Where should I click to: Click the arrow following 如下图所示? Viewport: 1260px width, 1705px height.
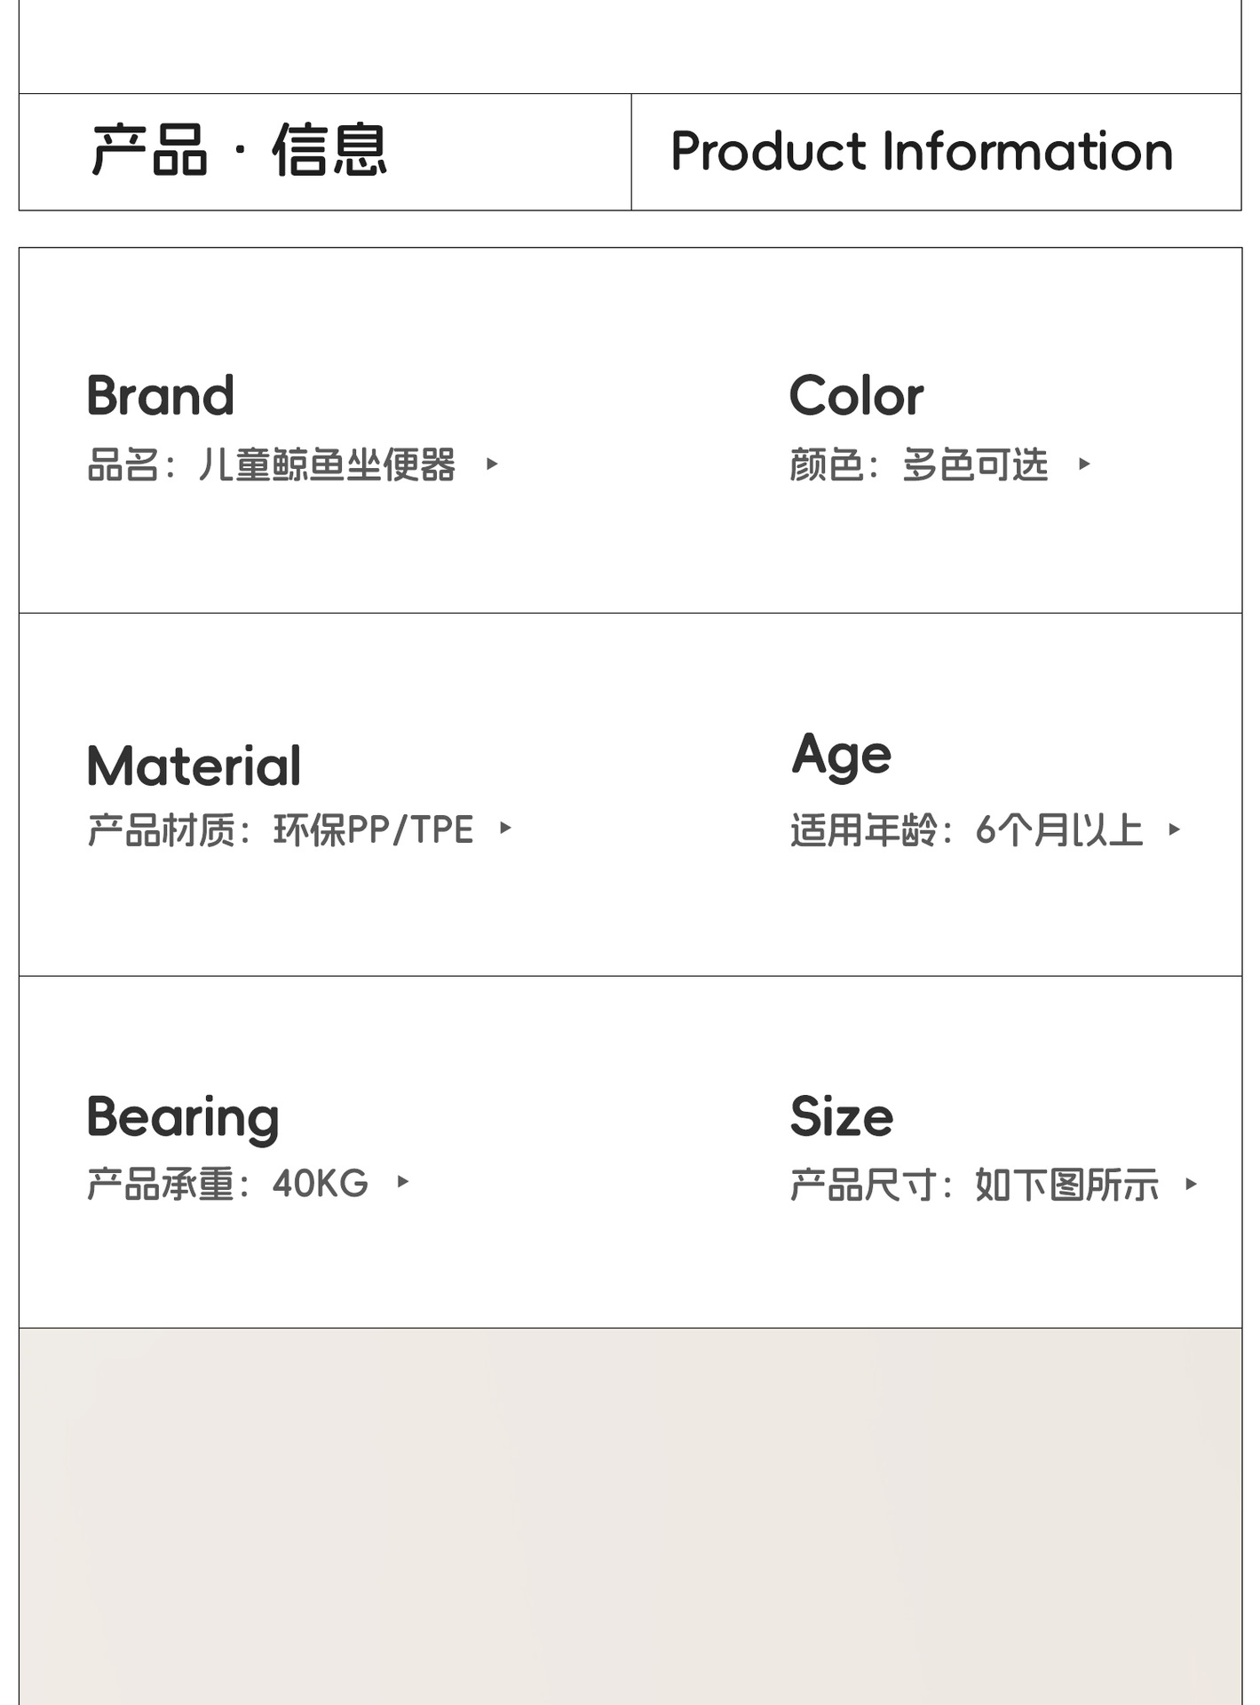click(1191, 1184)
